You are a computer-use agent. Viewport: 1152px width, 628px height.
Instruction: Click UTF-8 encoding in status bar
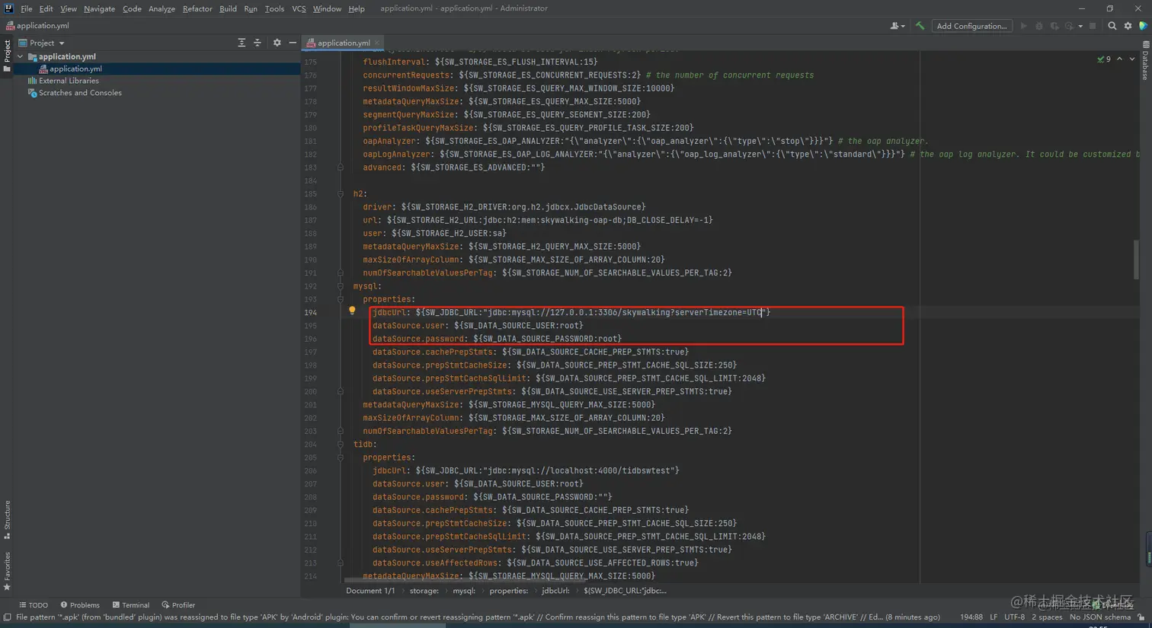(x=1014, y=617)
